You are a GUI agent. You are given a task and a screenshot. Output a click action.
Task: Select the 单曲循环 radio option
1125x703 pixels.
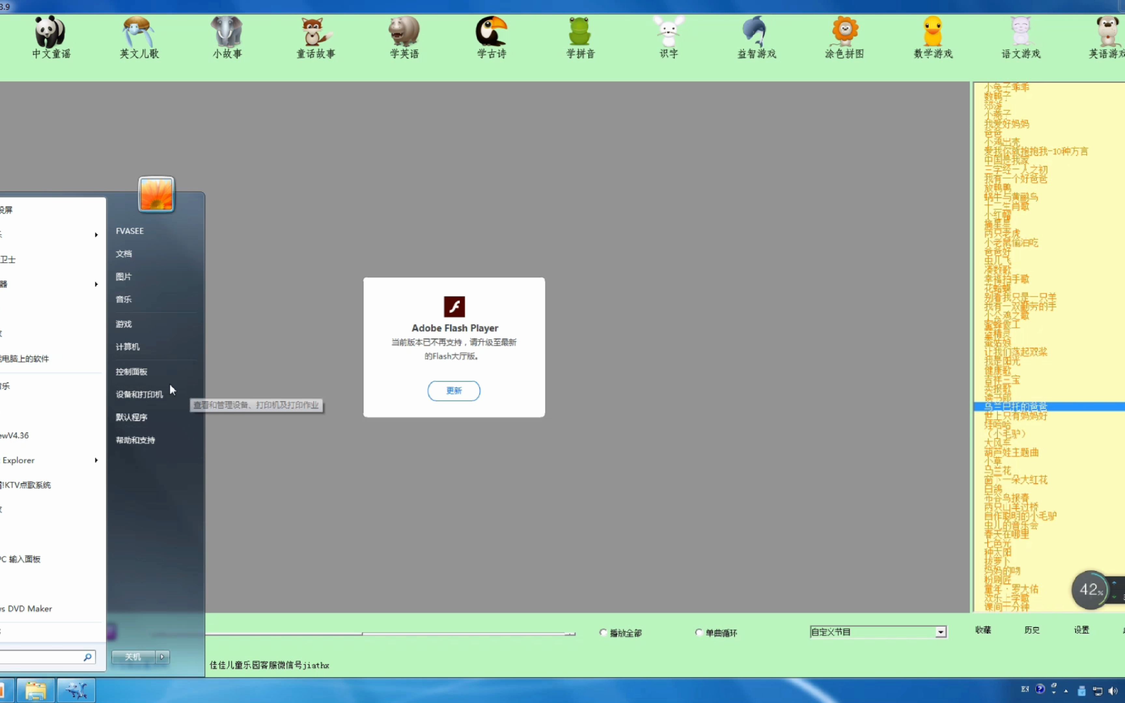point(699,632)
